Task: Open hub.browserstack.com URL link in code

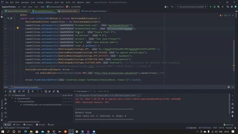Action: (x=116, y=73)
